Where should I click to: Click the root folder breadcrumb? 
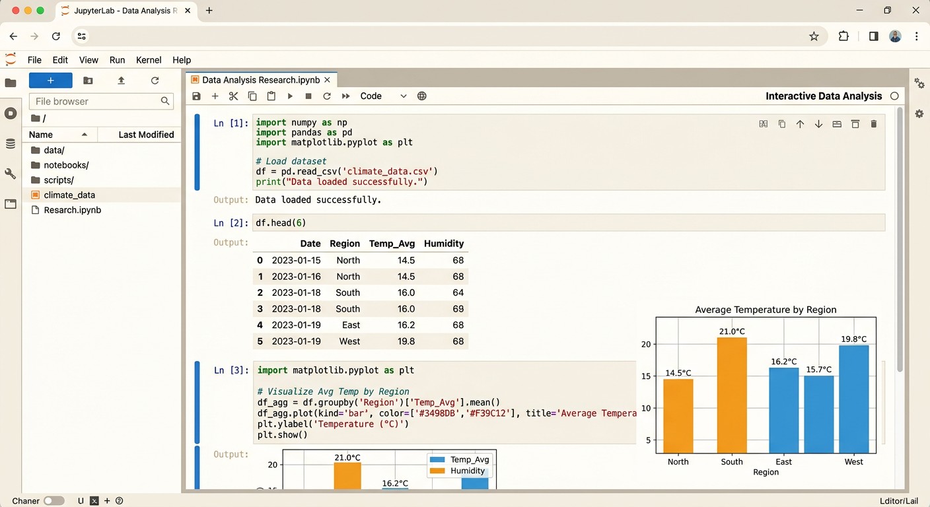point(39,118)
